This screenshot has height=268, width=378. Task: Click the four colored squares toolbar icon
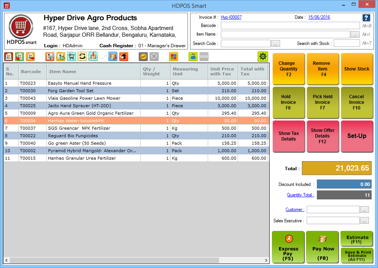coord(174,57)
